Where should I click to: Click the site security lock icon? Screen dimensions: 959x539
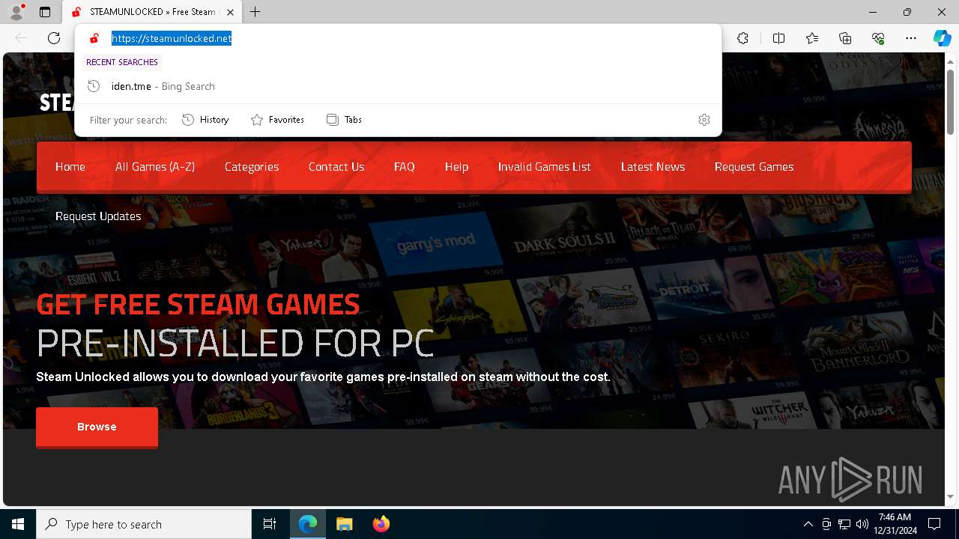(94, 38)
